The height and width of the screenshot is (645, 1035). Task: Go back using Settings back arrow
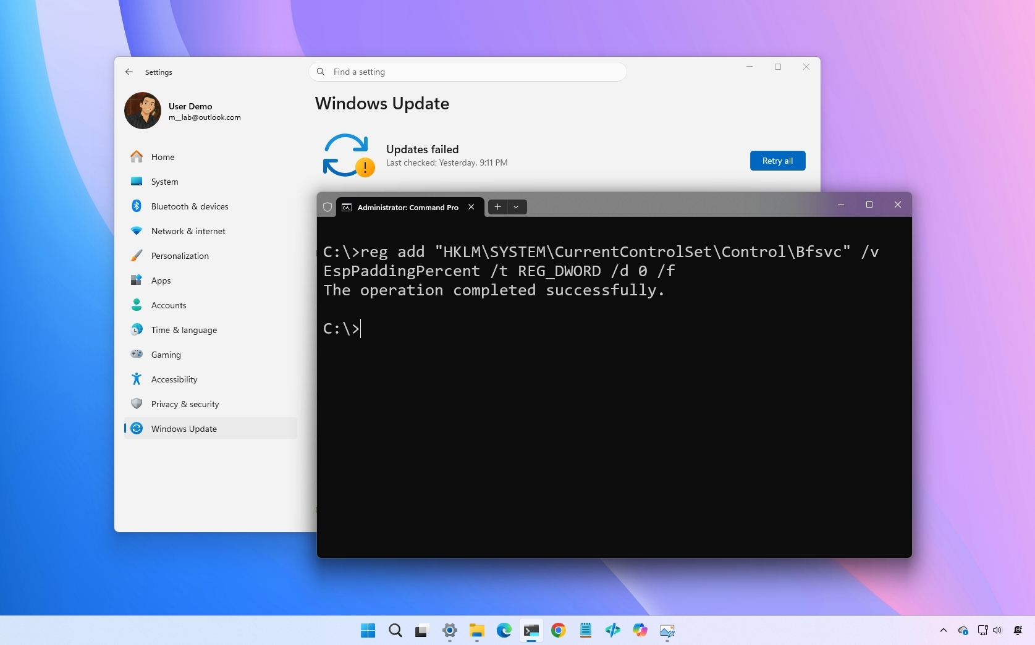point(129,72)
